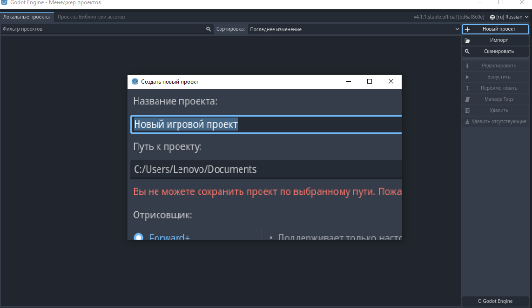532x308 pixels.
Task: Click the tag icon beside Manage Tags
Action: pyautogui.click(x=467, y=99)
